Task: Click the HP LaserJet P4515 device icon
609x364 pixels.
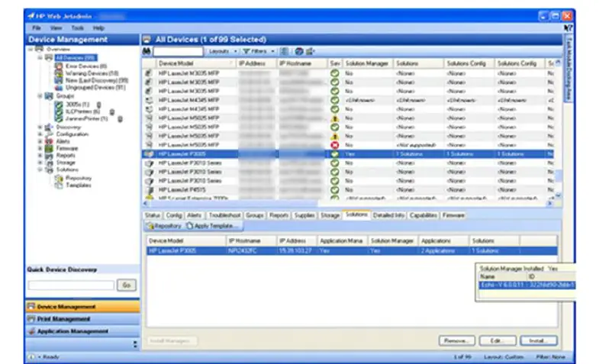Action: tap(149, 190)
